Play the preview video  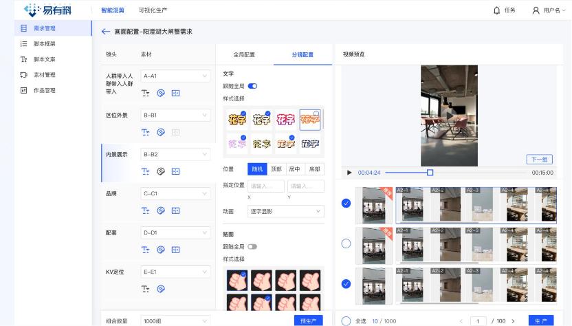(349, 173)
